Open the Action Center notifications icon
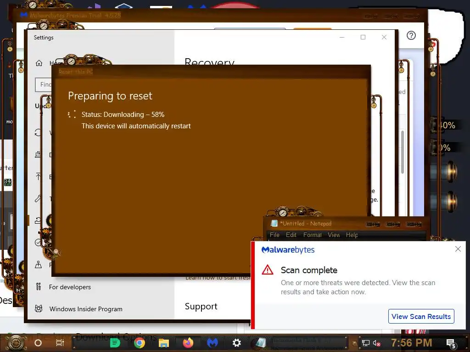 click(x=451, y=343)
